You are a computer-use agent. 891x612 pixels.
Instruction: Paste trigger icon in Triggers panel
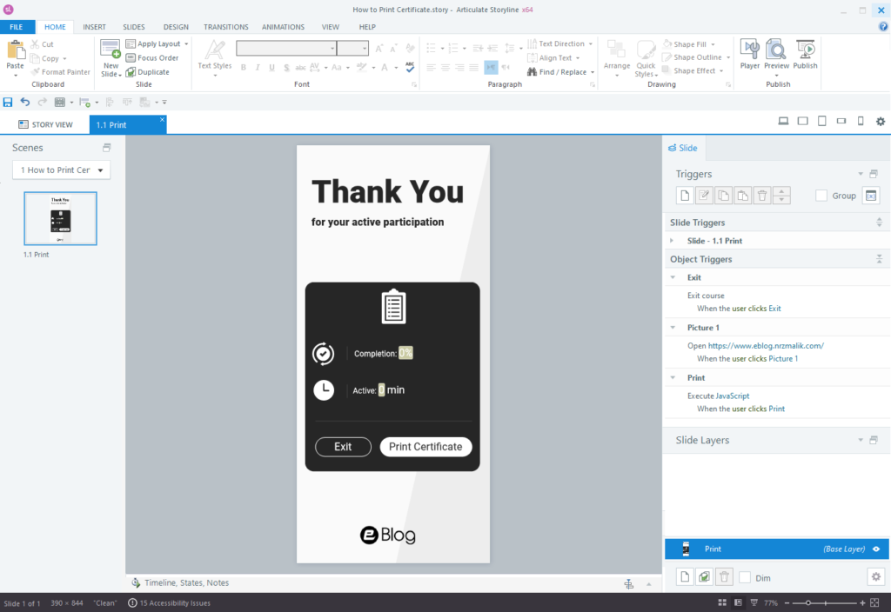(743, 196)
